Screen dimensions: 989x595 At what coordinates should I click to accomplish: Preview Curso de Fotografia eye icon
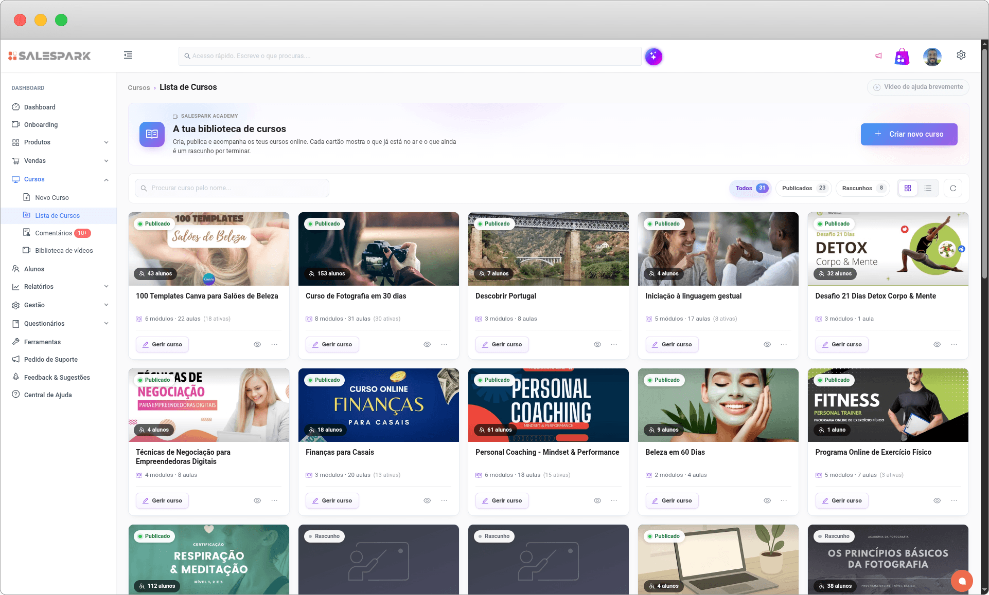pyautogui.click(x=427, y=344)
